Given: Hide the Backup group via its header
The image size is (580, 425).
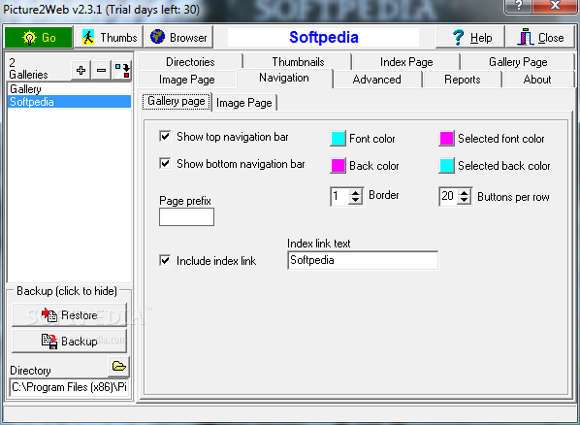Looking at the screenshot, I should [x=67, y=291].
